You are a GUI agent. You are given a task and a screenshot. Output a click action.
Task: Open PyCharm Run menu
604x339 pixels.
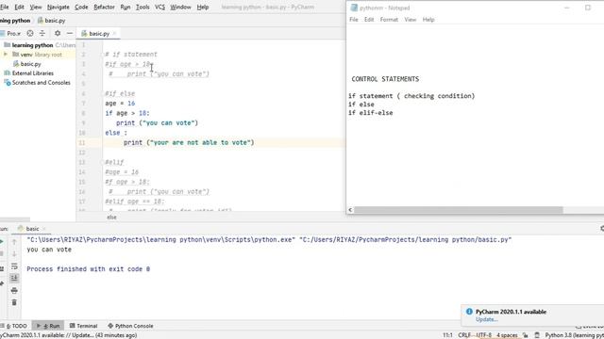(126, 7)
